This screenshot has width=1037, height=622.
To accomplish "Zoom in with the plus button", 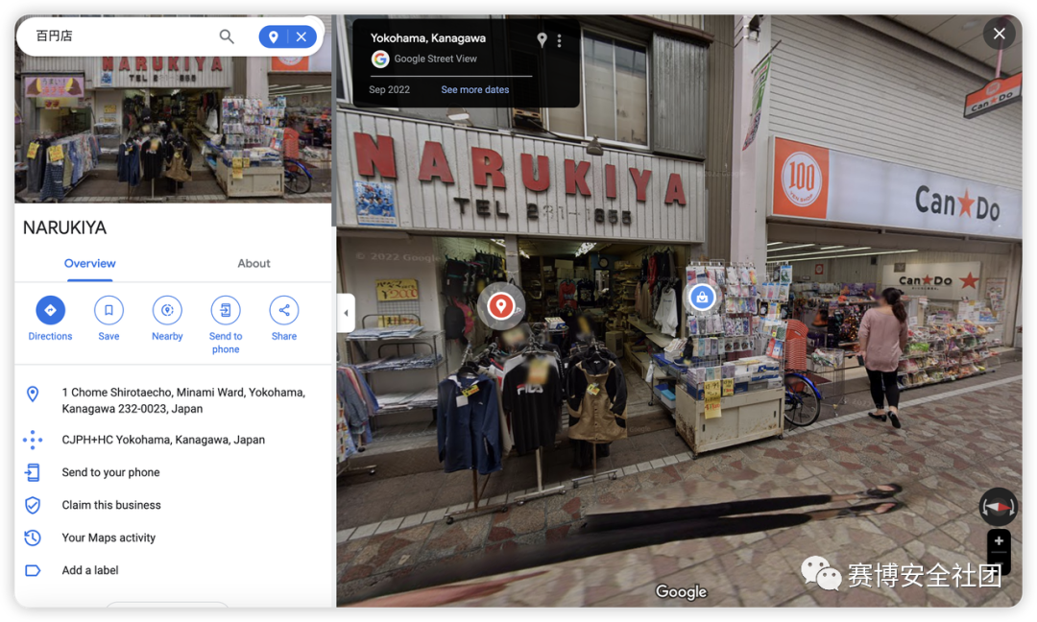I will [x=999, y=540].
